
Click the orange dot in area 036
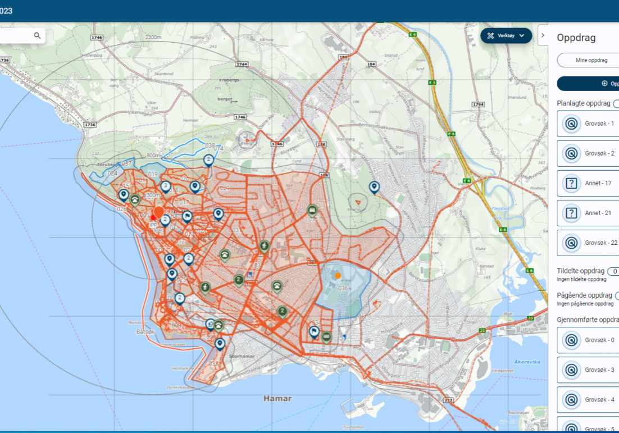[x=338, y=275]
